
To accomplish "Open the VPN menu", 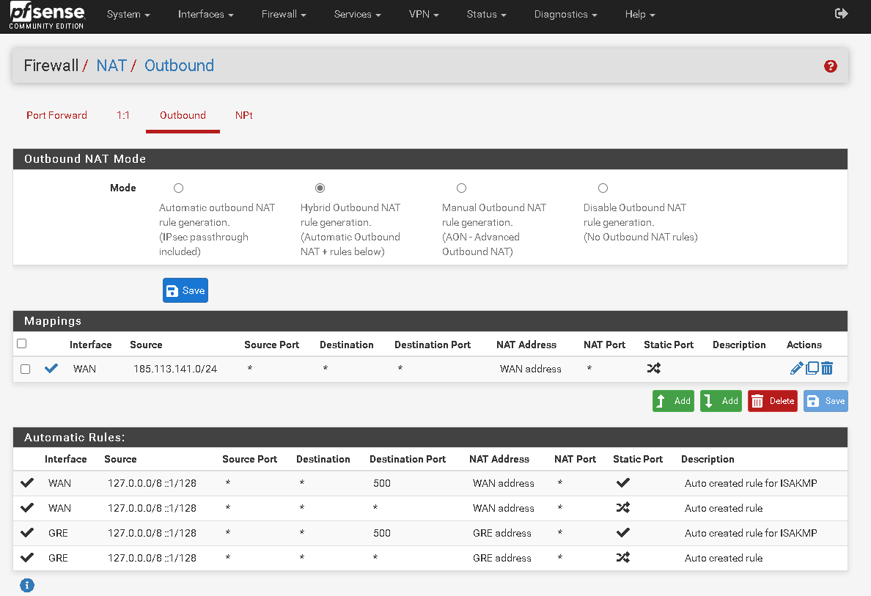I will 424,15.
